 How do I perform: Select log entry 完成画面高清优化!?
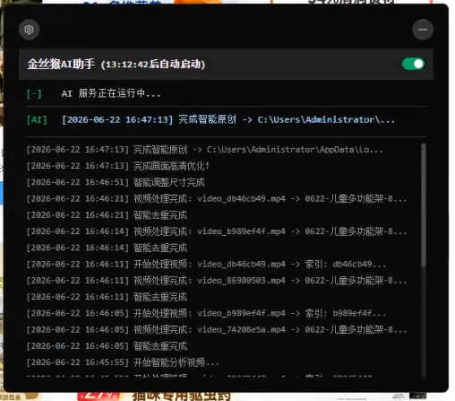[x=118, y=166]
